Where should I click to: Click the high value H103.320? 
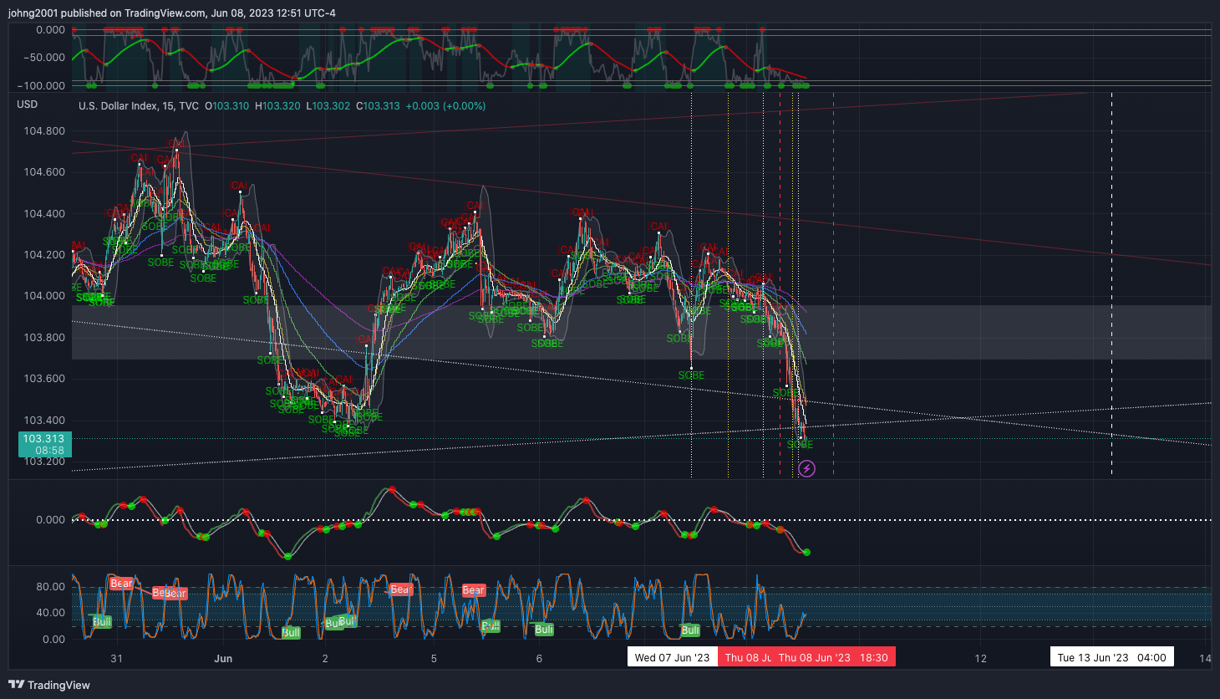coord(277,106)
